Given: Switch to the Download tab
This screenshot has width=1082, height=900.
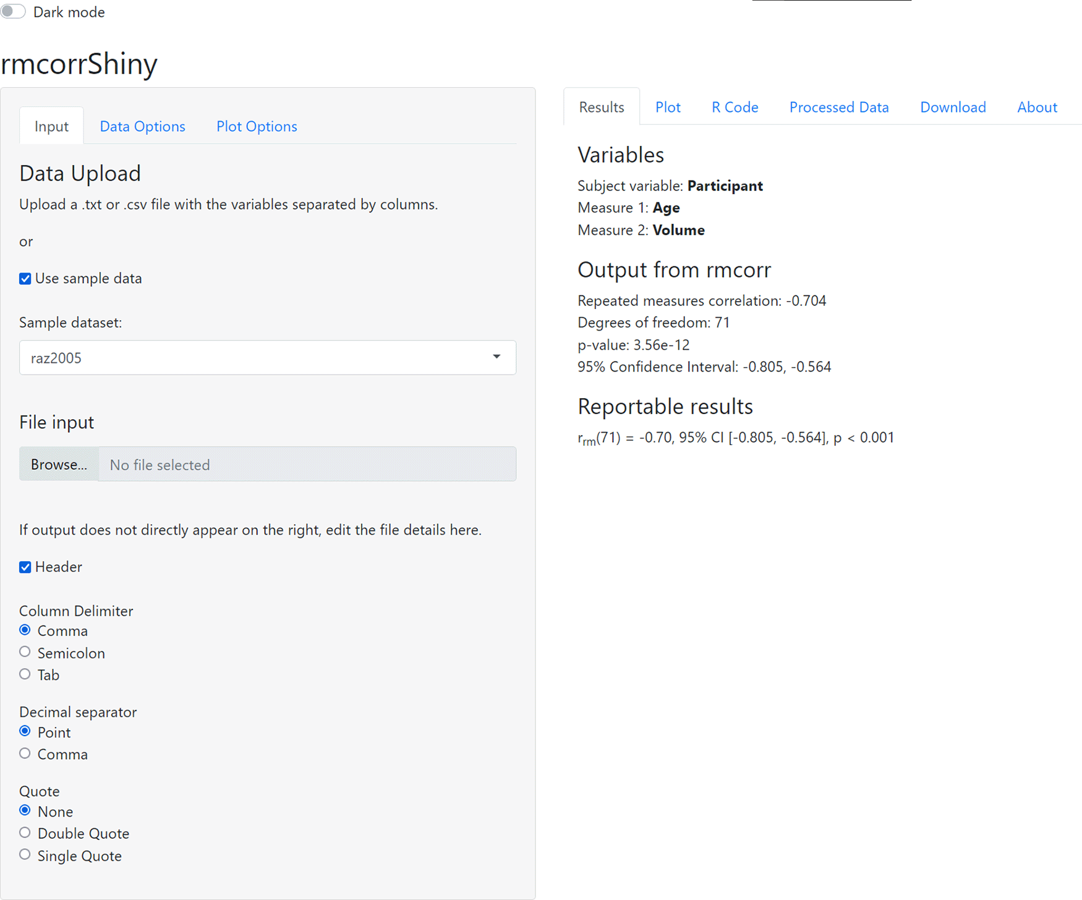Looking at the screenshot, I should (x=953, y=107).
